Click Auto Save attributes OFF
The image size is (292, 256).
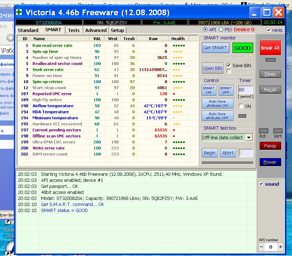click(x=217, y=116)
